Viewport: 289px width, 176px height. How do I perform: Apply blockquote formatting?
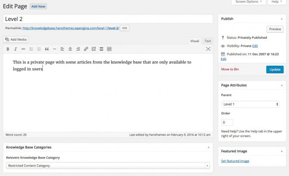[x=46, y=49]
